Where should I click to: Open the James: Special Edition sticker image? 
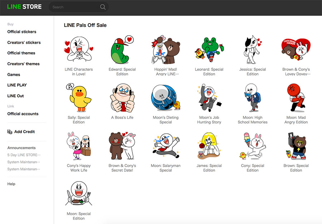click(x=209, y=147)
